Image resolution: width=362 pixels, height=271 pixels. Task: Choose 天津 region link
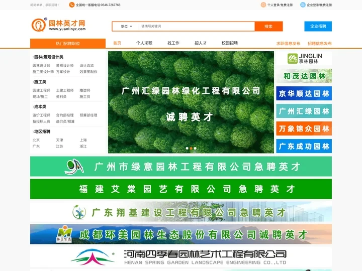tap(59, 140)
